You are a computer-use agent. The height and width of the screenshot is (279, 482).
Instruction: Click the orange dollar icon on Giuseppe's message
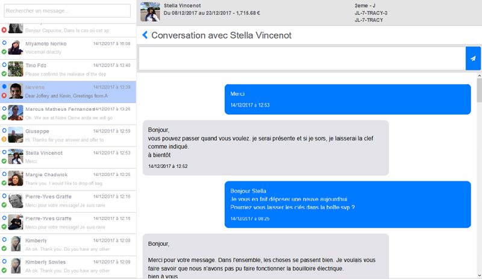(4, 139)
